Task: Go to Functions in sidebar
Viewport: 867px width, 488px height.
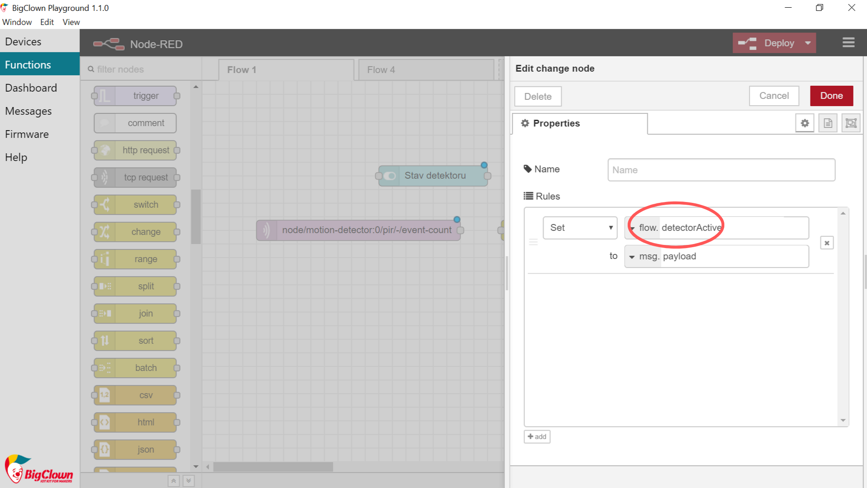Action: click(40, 65)
